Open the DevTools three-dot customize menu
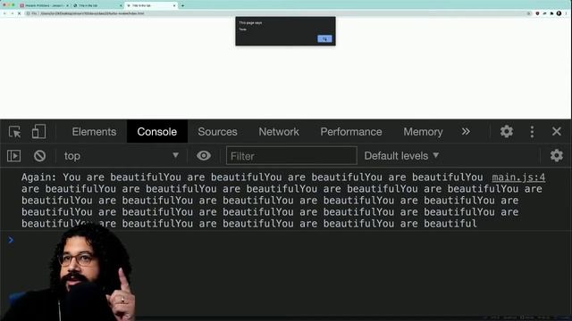The image size is (572, 321). coord(532,132)
